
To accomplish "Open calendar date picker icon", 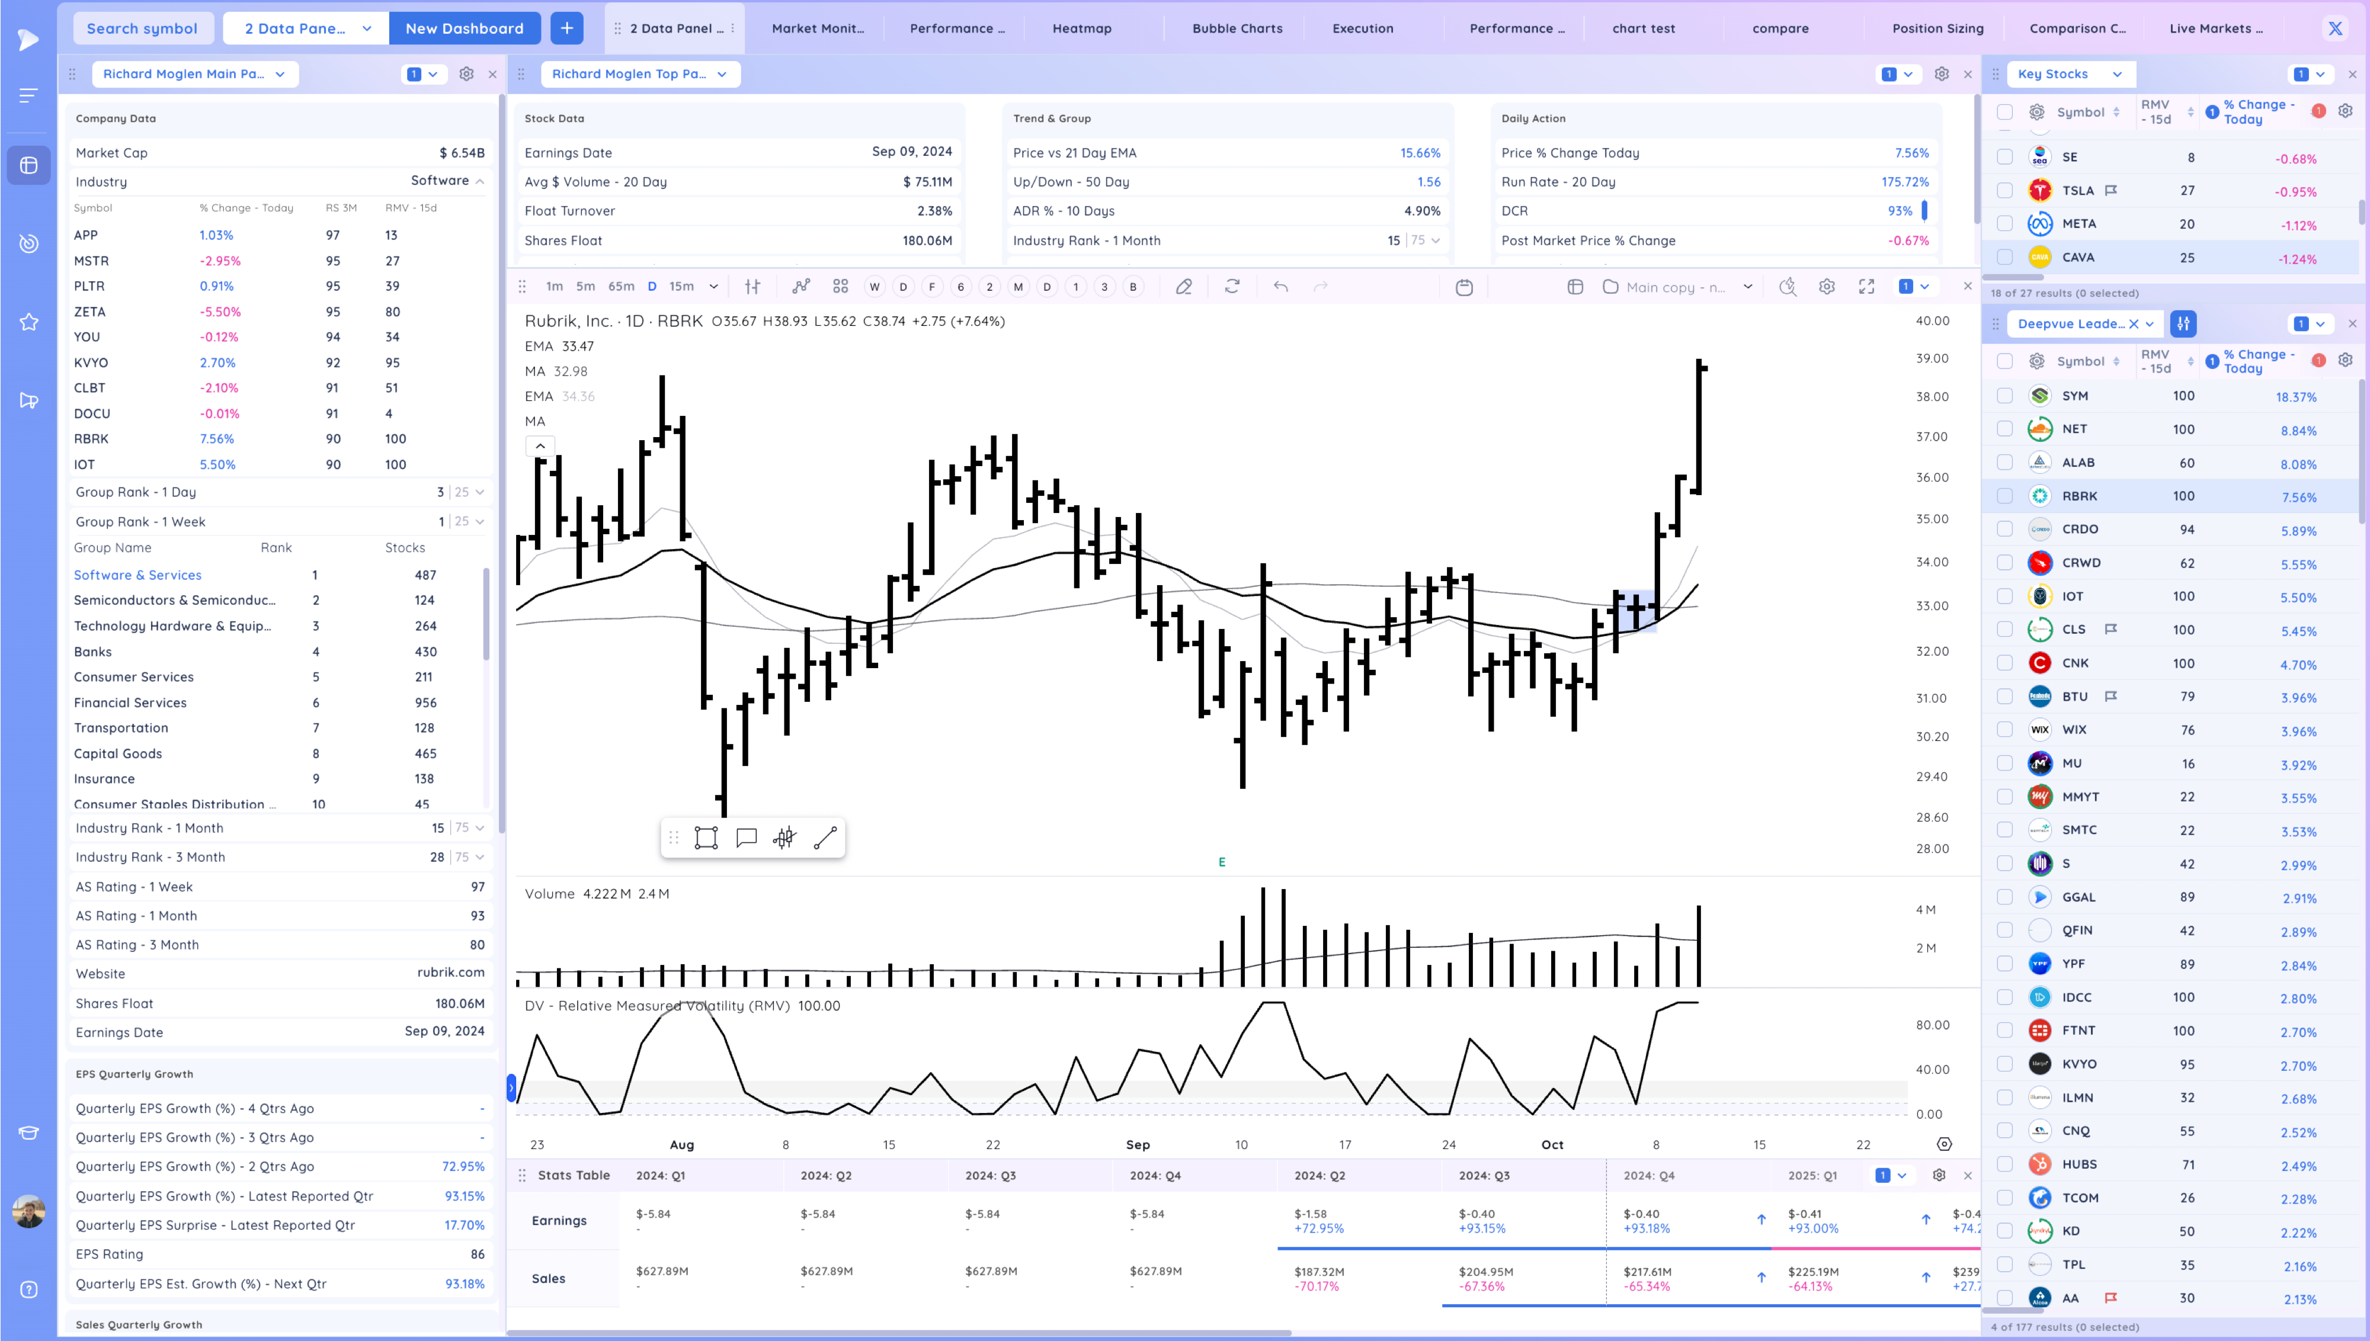I will [x=1463, y=287].
